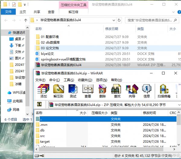Open the Quick Access Toolbar customize dropdown

click(x=24, y=5)
